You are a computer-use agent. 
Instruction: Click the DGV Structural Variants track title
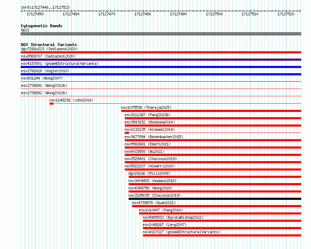click(x=49, y=45)
